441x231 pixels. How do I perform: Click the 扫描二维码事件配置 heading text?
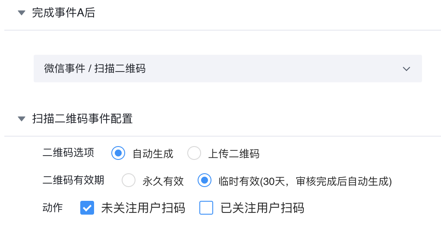tap(82, 119)
